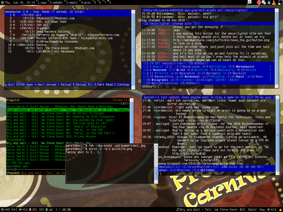Select playlist track #5 You passed my stop
This screenshot has height=212, width=283.
point(60,120)
